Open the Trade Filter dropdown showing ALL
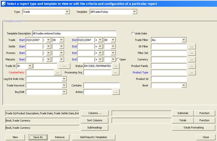 183,40
